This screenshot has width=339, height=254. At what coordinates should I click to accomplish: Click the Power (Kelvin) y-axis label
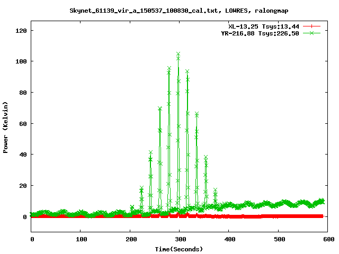coord(6,127)
